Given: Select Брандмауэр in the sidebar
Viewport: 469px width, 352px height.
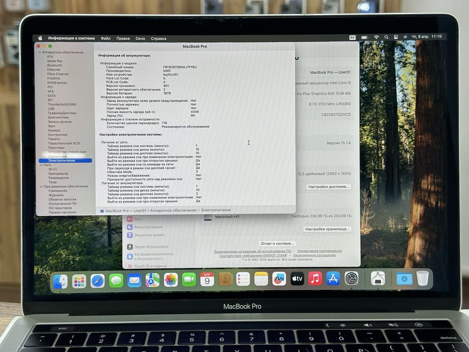Looking at the screenshot, I should coord(58,173).
